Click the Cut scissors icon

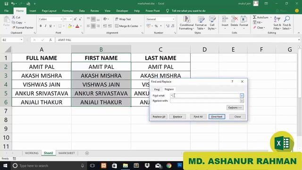click(x=14, y=17)
